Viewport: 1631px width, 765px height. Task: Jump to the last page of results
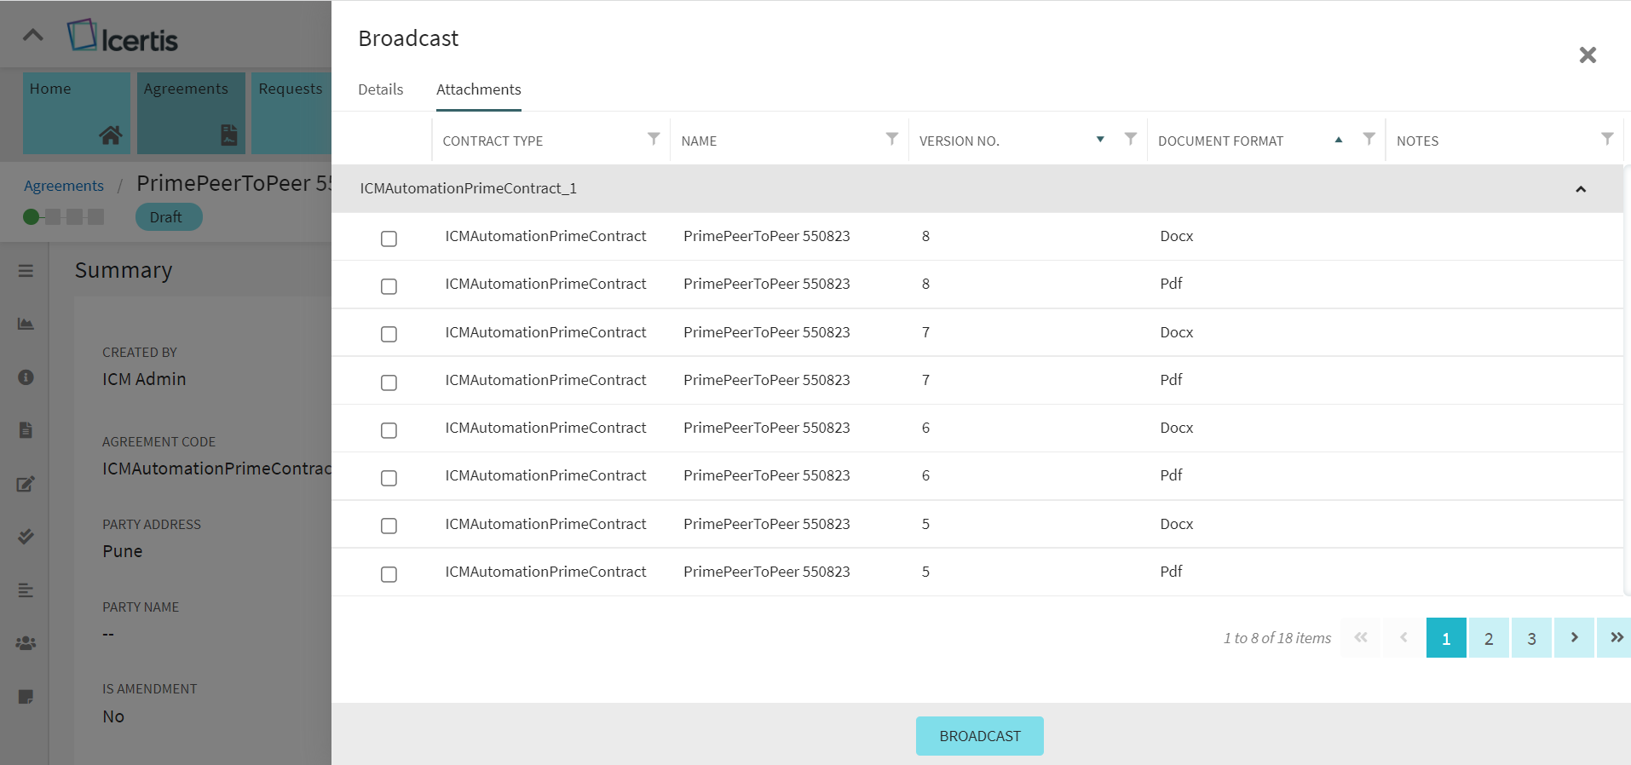1616,638
